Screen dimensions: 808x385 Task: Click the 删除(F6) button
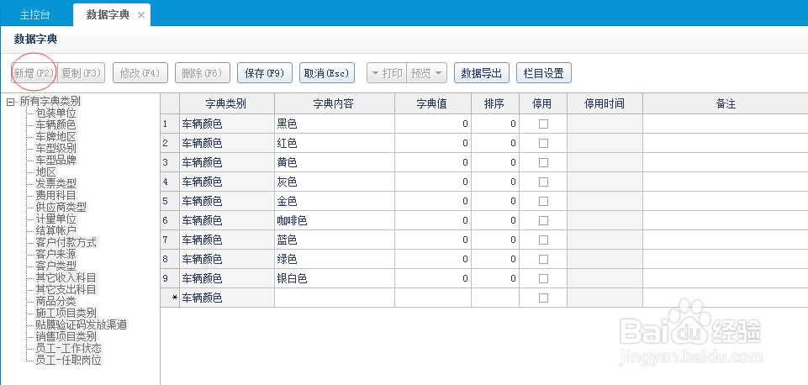[x=202, y=73]
